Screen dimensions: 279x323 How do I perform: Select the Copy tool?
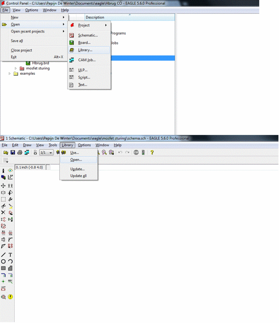coord(10,186)
